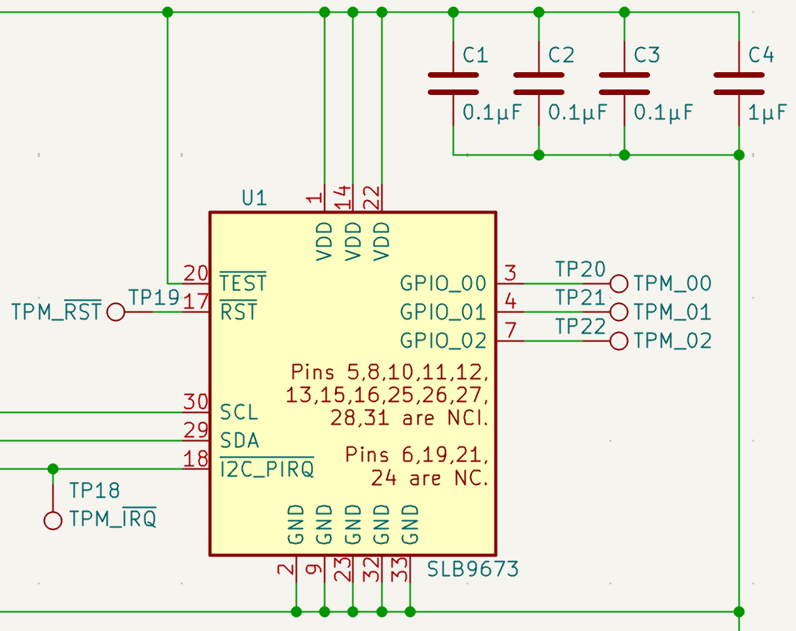The height and width of the screenshot is (631, 796).
Task: Click test point TP20 circle
Action: [619, 283]
